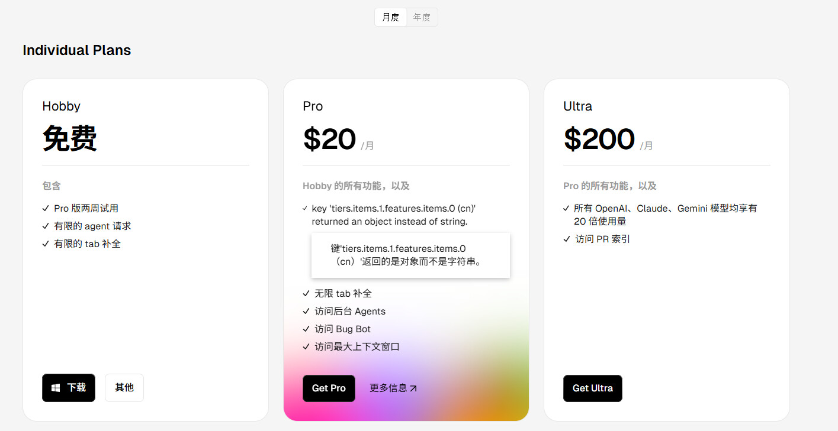Image resolution: width=838 pixels, height=431 pixels.
Task: Click checkmark icon beside 无限 tab 补全
Action: click(306, 293)
